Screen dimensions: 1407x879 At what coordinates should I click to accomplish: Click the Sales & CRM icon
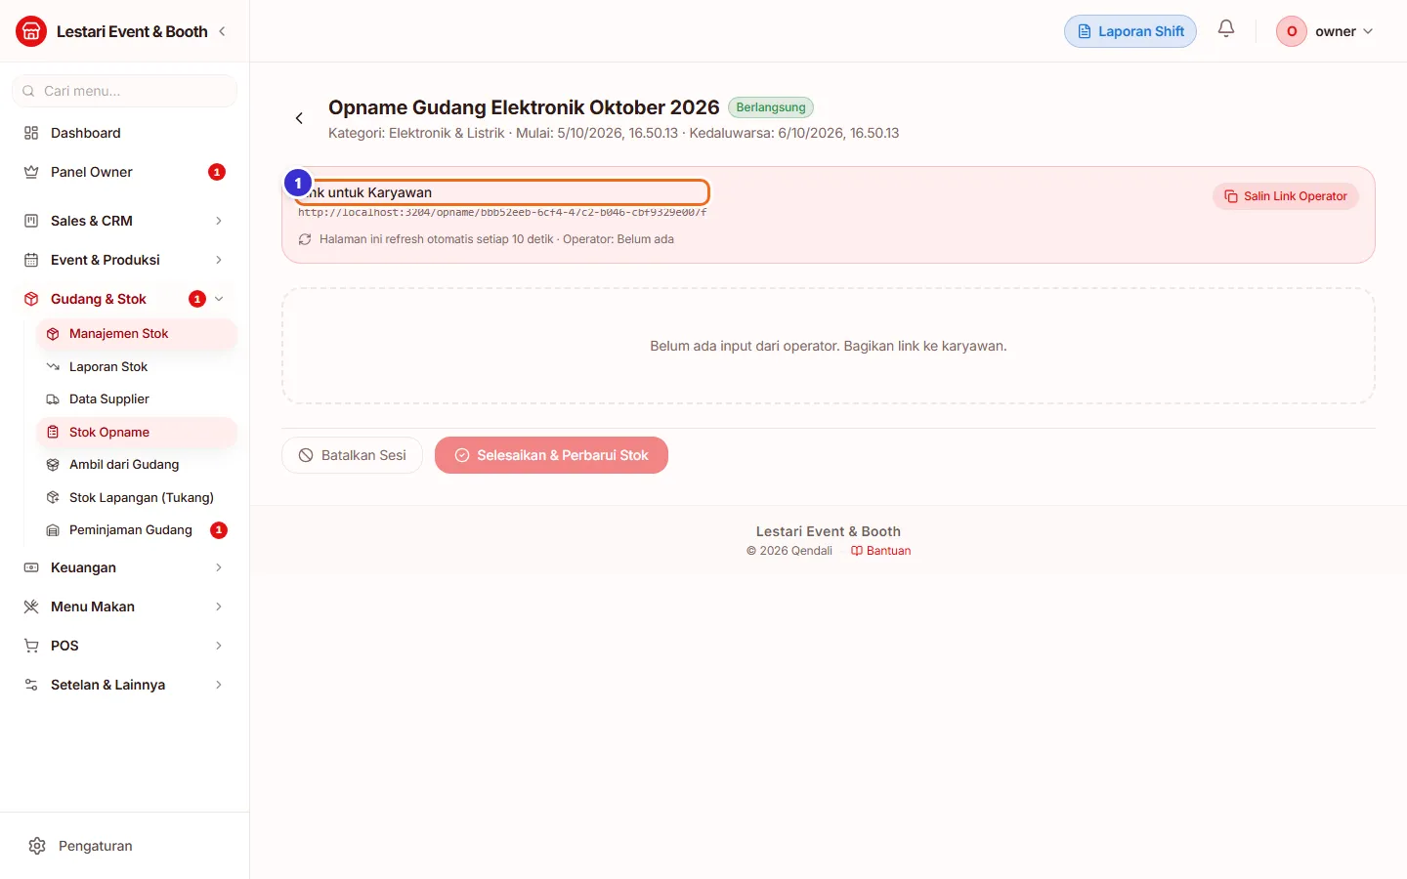[x=31, y=221]
